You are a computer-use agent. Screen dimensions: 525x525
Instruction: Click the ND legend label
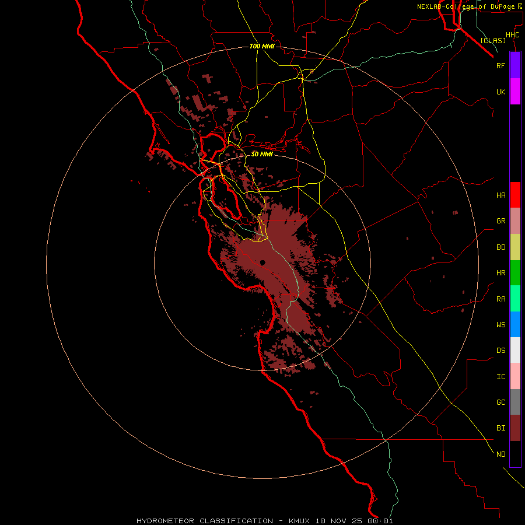[x=501, y=454]
